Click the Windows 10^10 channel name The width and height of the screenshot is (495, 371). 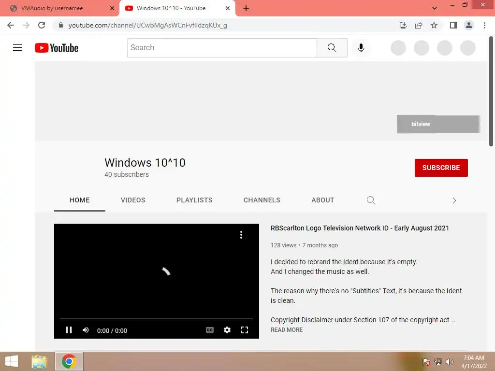click(x=145, y=162)
